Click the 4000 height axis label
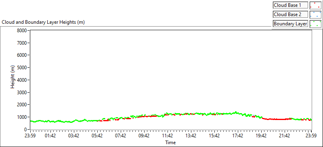Image resolution: width=323 pixels, height=147 pixels. coord(22,80)
